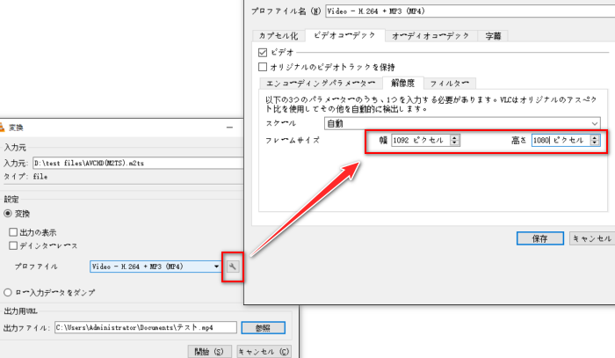
Task: Switch to ビデオコーデック tab
Action: (x=344, y=35)
